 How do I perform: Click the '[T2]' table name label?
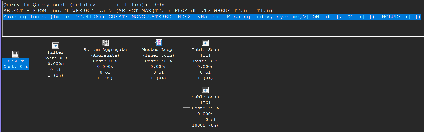tap(205, 102)
